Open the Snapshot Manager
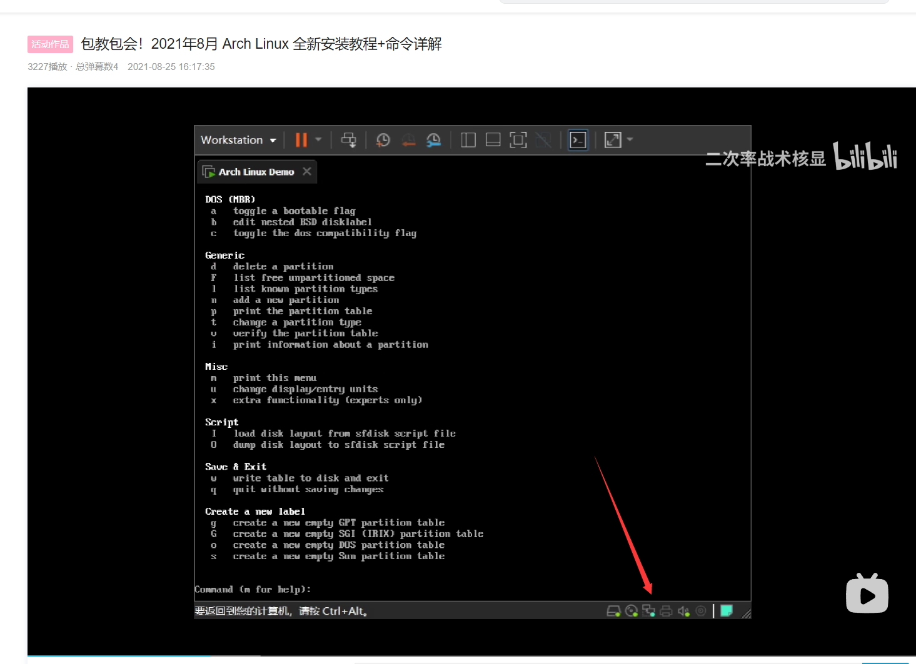The image size is (916, 664). point(433,140)
